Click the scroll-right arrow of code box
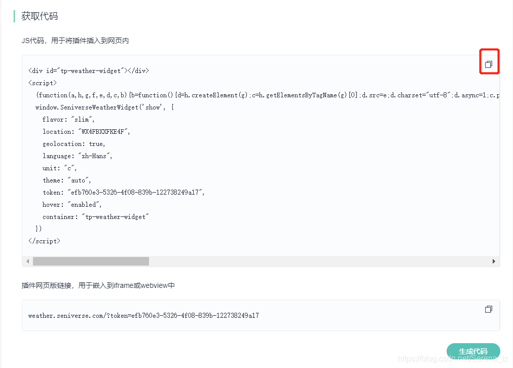Screen dimensions: 513x368 click(x=494, y=262)
